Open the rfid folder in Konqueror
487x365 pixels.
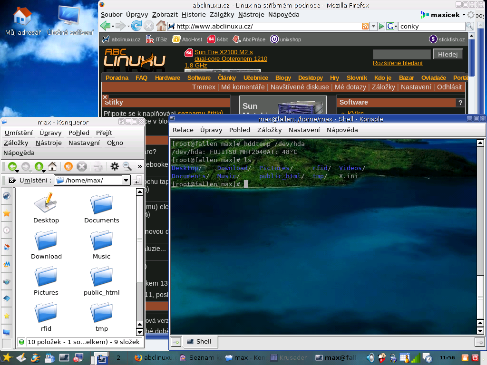coord(46,317)
